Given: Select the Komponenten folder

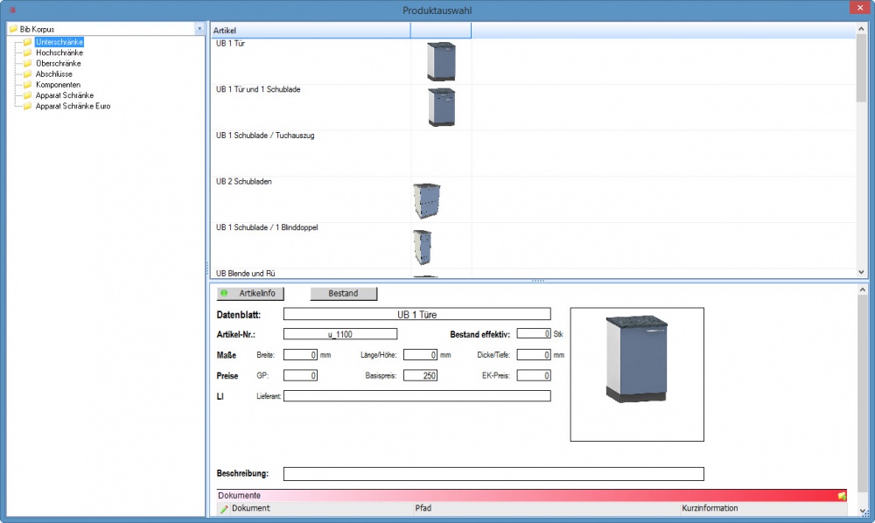Looking at the screenshot, I should (58, 85).
